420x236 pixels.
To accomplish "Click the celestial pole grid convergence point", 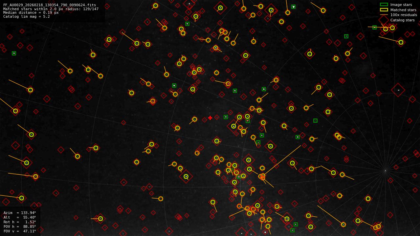I will click(x=385, y=170).
